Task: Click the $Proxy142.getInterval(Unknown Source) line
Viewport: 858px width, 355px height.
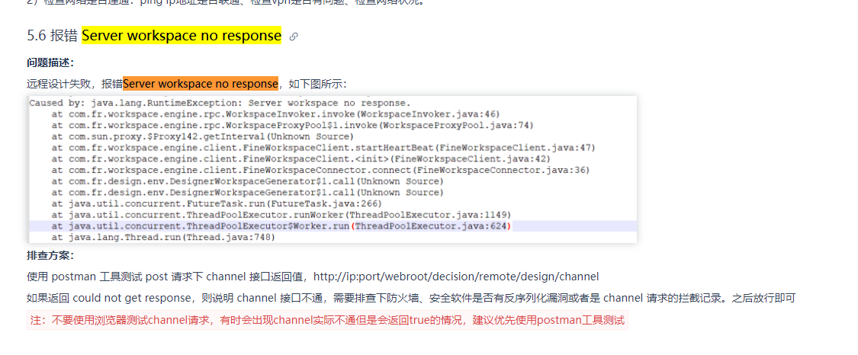Action: coord(203,136)
